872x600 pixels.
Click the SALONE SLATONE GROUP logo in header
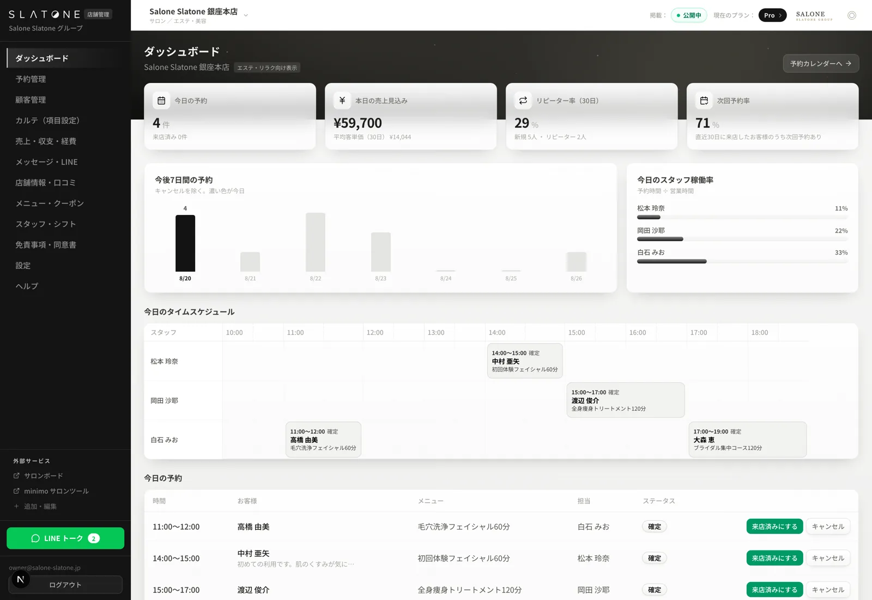(x=814, y=15)
